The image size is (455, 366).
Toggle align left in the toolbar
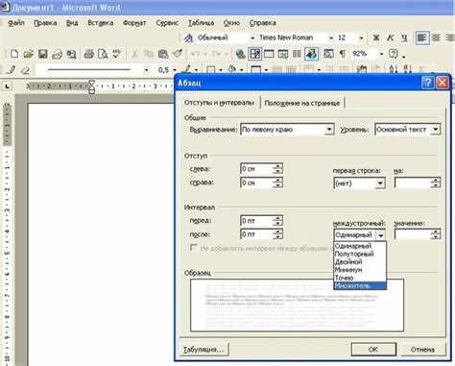click(422, 37)
